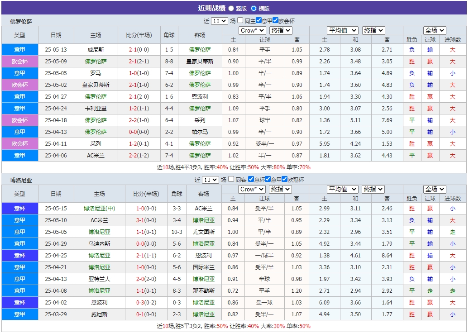469x333 pixels.
Task: Open the 全场 dropdown for 博洛尼亚
Action: pyautogui.click(x=433, y=190)
